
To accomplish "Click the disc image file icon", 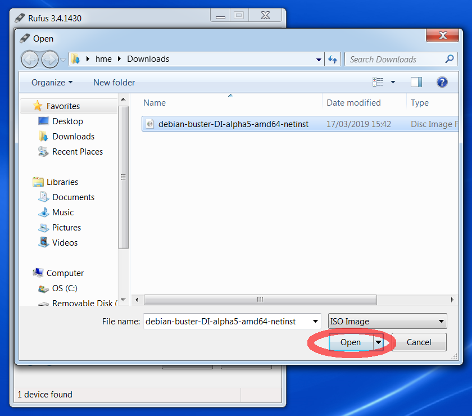I will [150, 124].
